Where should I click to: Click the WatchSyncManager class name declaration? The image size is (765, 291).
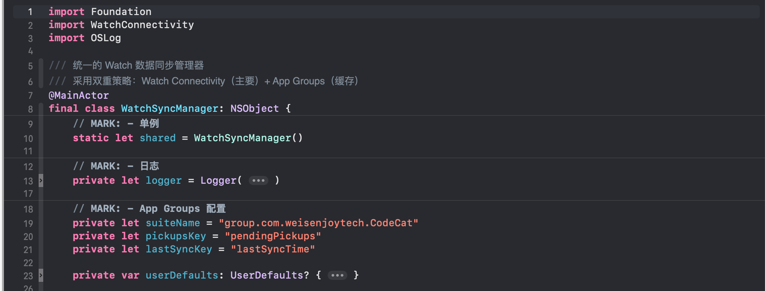tap(169, 109)
